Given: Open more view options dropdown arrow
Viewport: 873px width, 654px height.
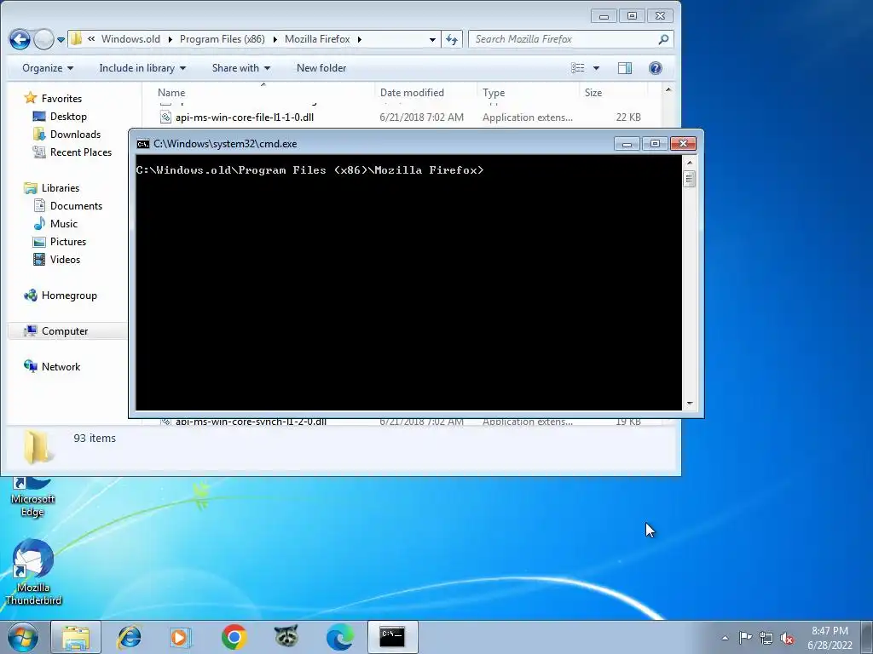Looking at the screenshot, I should pos(596,68).
